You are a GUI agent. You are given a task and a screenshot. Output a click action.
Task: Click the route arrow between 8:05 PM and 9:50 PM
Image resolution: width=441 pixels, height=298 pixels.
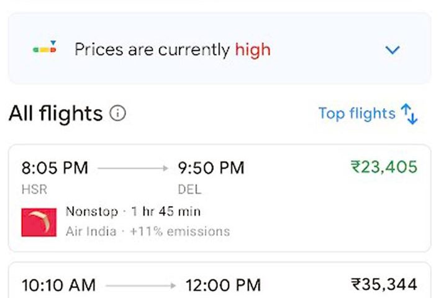click(x=133, y=168)
